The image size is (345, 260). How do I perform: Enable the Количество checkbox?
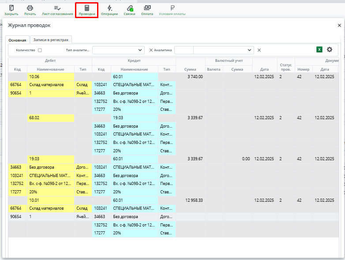[x=40, y=50]
